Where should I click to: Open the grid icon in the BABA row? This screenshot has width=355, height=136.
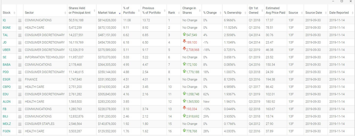tap(20, 65)
